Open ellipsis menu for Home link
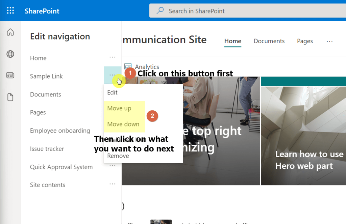The image size is (346, 224). tap(112, 57)
